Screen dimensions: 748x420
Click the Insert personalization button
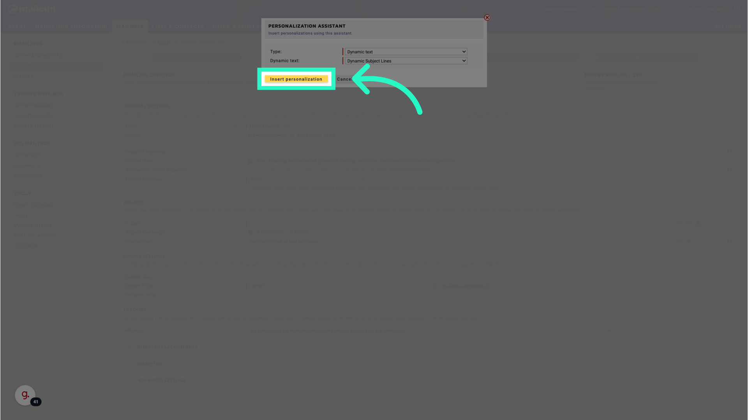pos(296,79)
